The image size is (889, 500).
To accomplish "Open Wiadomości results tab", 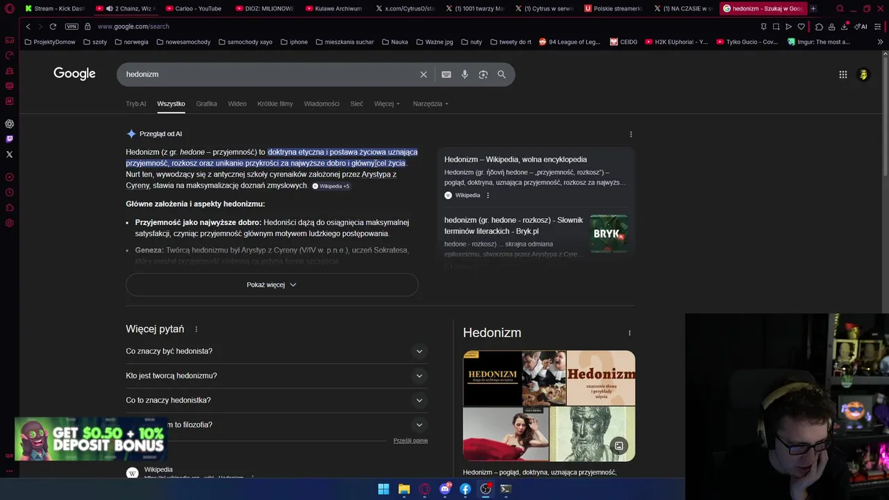I will pyautogui.click(x=322, y=103).
